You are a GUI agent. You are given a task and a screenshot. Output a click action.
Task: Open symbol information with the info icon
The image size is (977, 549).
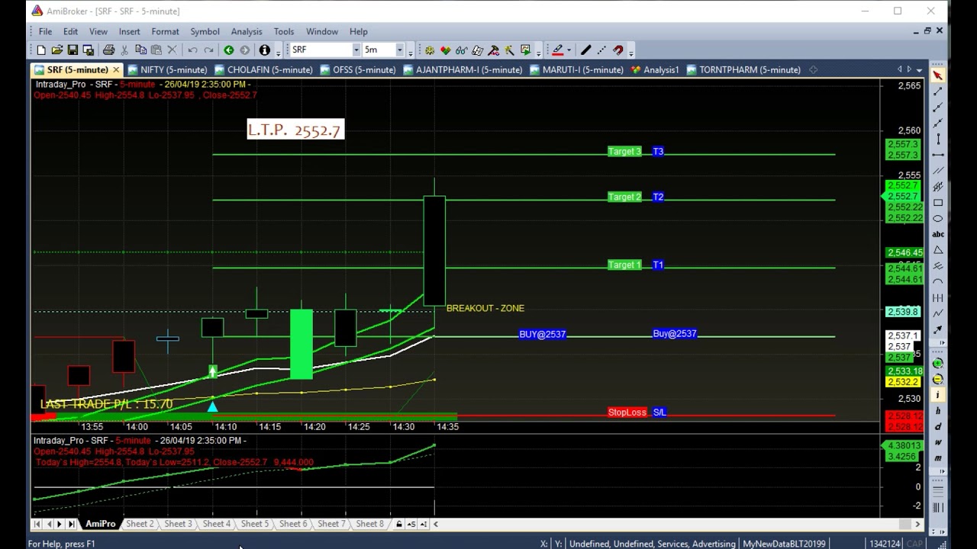(x=264, y=50)
